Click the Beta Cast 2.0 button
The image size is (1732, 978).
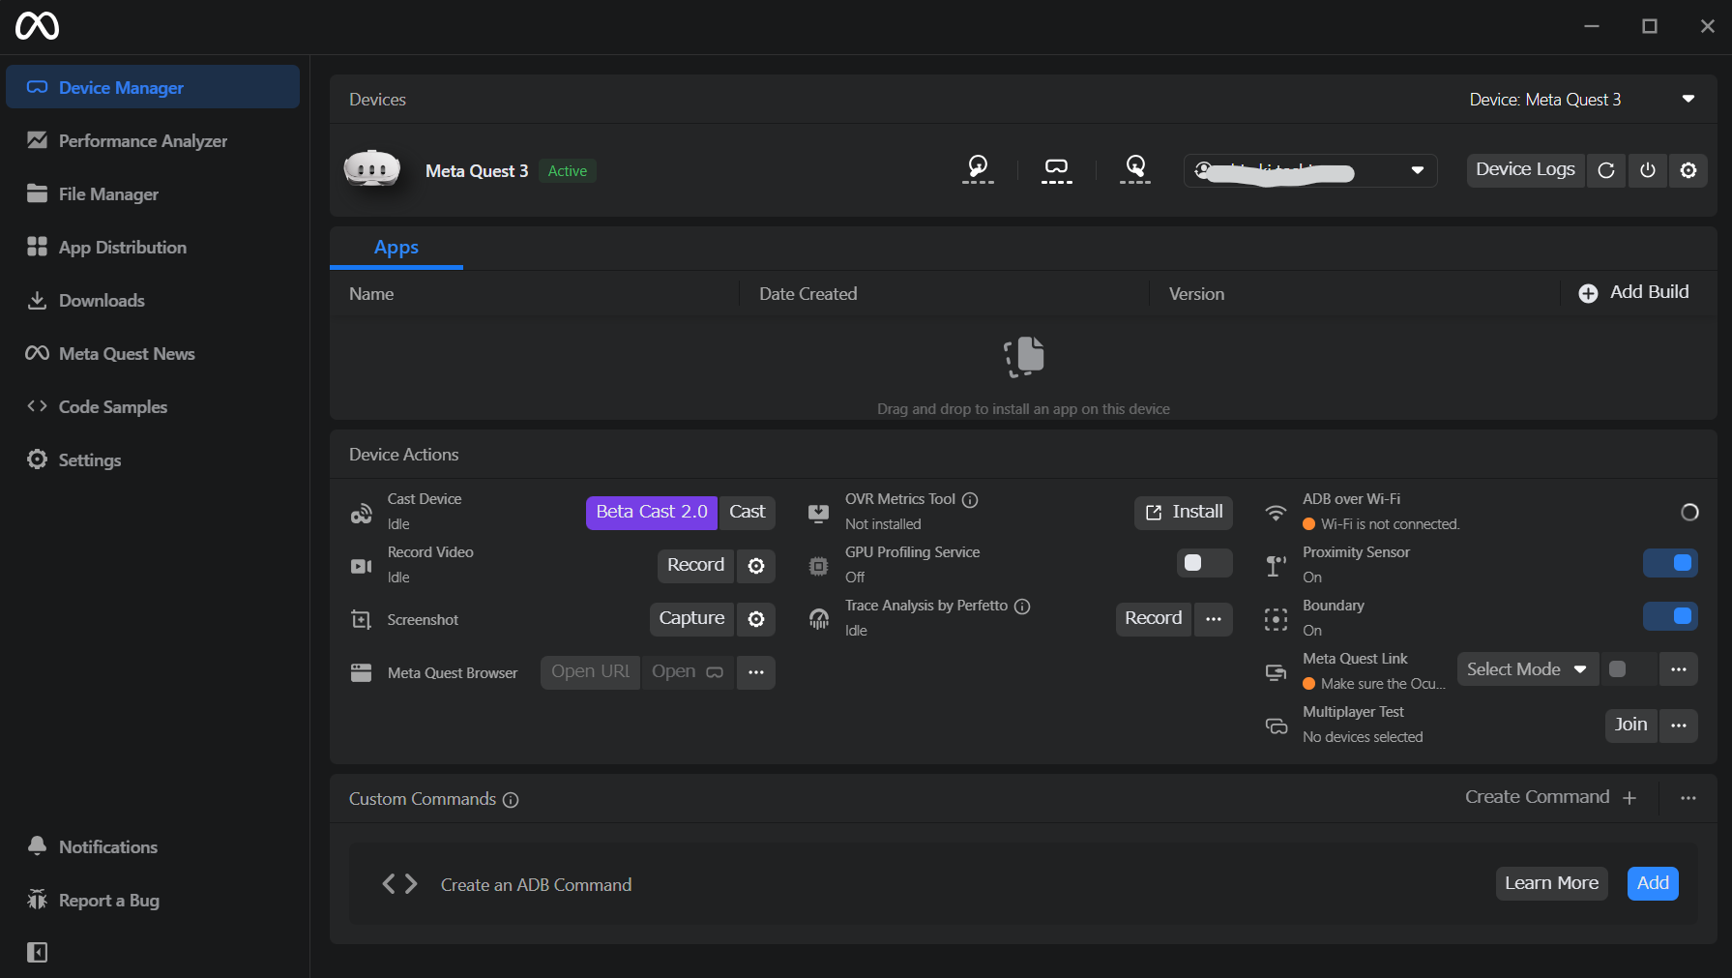coord(651,512)
